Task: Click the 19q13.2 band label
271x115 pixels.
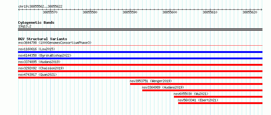Action: click(x=25, y=26)
